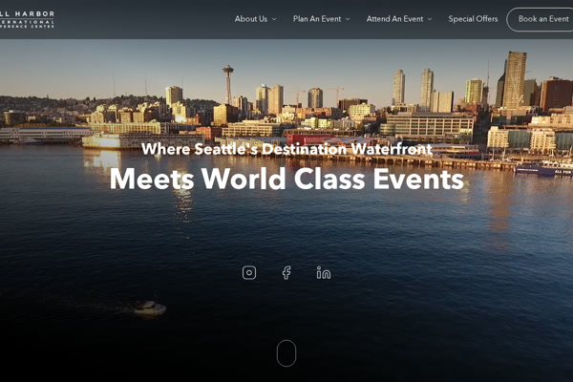The image size is (573, 382).
Task: Click the Book an Event button
Action: click(x=541, y=19)
